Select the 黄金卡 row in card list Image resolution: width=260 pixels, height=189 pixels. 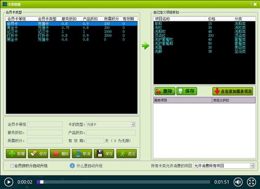(72, 27)
